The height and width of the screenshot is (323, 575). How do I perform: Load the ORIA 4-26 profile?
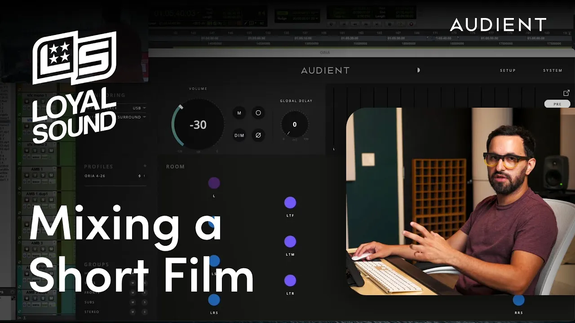coord(95,176)
